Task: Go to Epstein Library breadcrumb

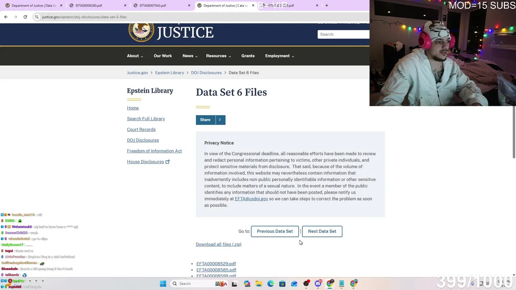Action: point(169,73)
